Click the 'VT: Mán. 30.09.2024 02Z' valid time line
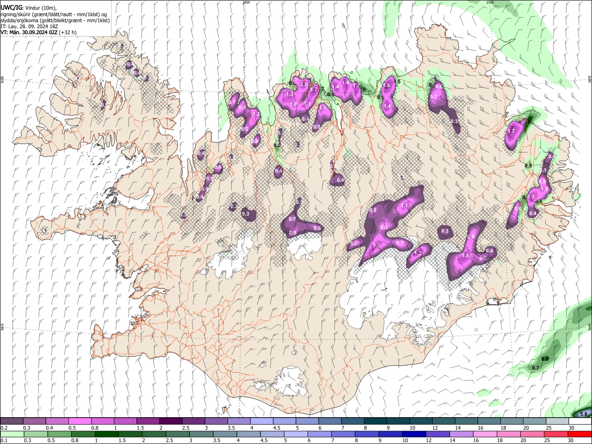 (38, 32)
